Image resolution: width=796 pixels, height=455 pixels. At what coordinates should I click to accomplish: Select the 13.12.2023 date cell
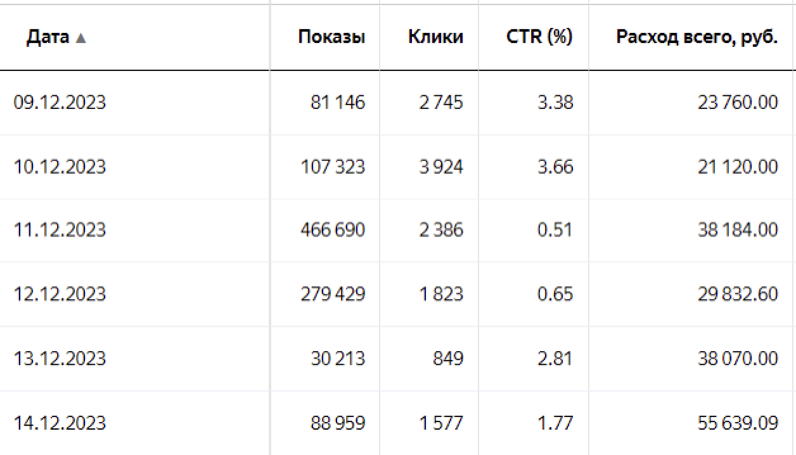click(60, 359)
